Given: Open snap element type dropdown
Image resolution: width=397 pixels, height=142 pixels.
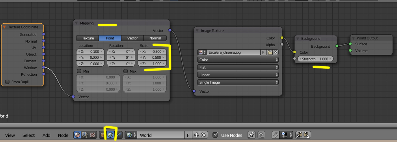Looking at the screenshot, I should tap(286, 135).
